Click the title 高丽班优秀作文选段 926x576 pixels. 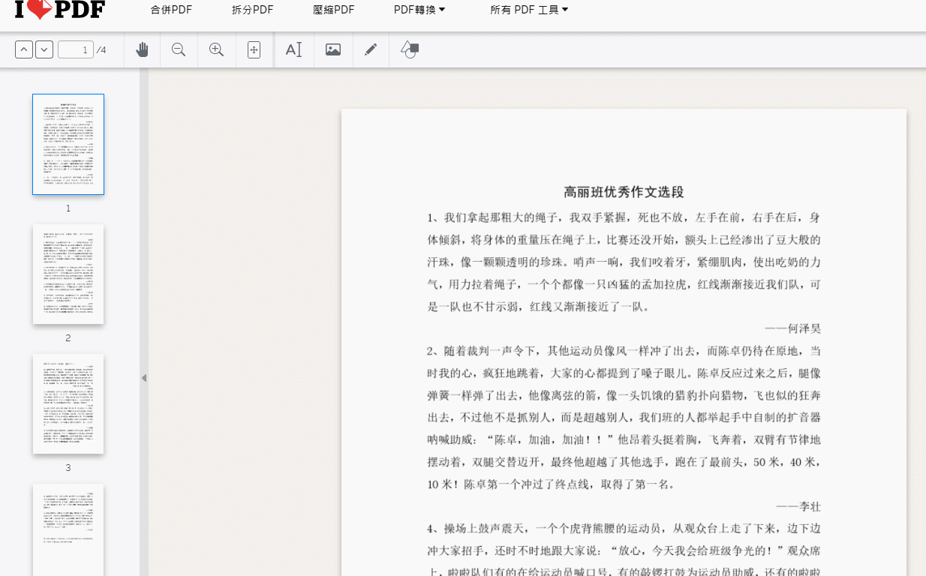point(624,193)
